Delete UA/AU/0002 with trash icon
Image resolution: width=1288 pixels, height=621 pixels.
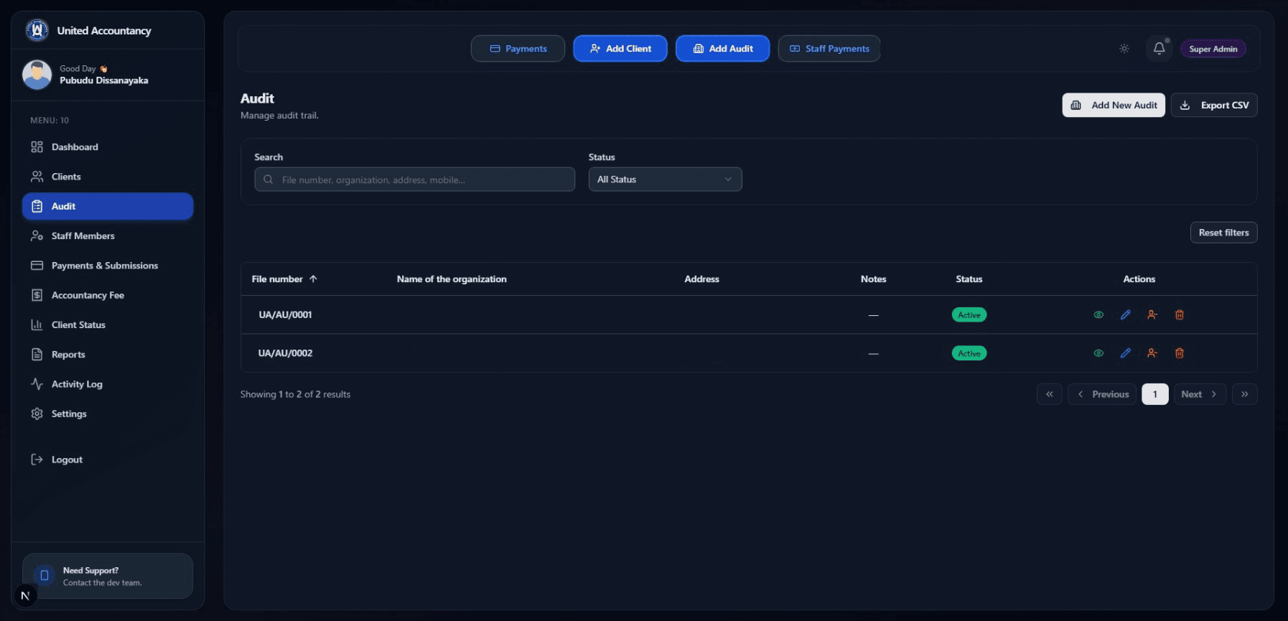click(1179, 353)
